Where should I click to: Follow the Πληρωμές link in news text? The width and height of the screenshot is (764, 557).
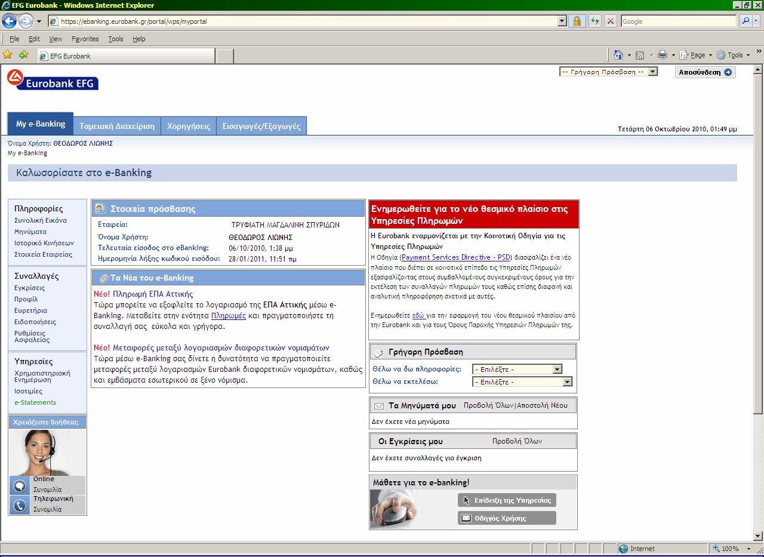[x=229, y=315]
